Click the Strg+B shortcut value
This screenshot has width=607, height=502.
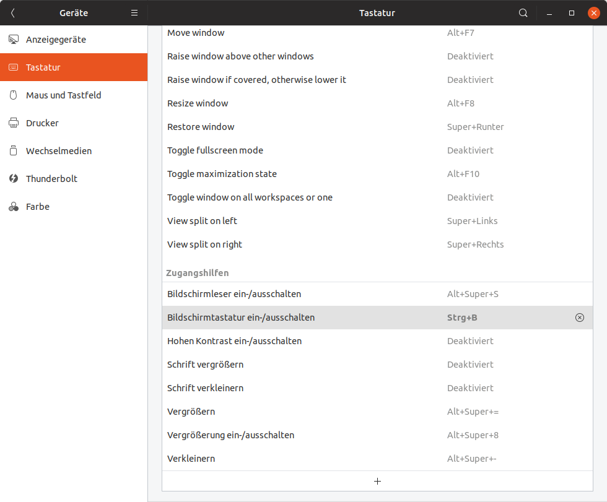click(462, 318)
